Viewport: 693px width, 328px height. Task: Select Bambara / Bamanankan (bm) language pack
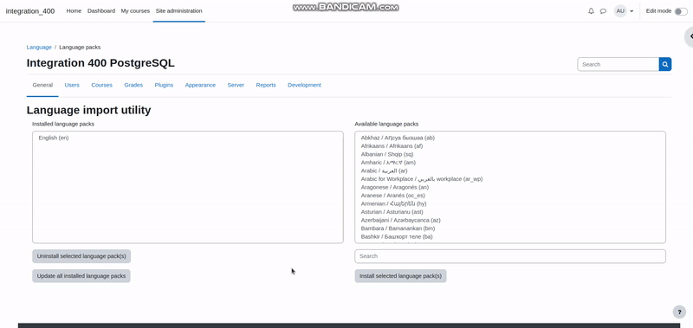click(x=510, y=228)
